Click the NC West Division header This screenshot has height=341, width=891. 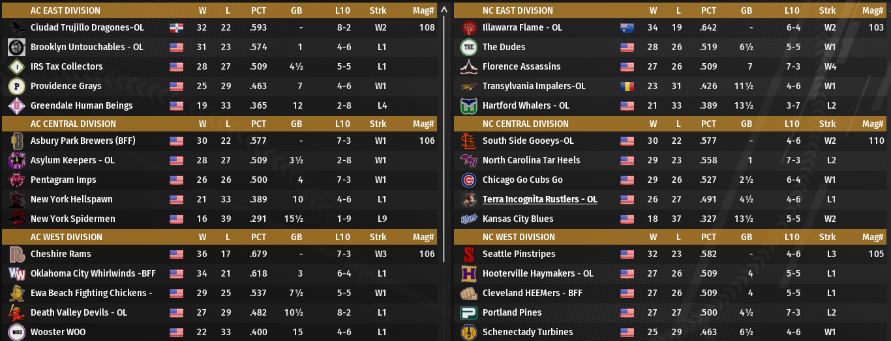click(519, 237)
